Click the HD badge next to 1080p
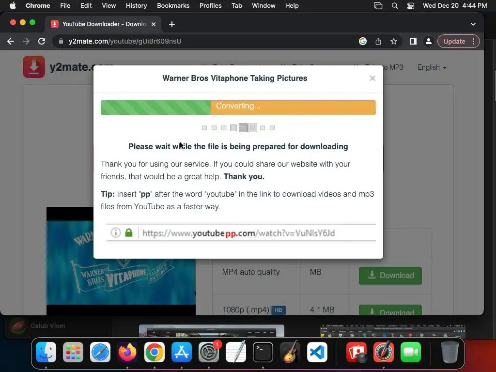Viewport: 496px width, 372px height. pyautogui.click(x=279, y=310)
